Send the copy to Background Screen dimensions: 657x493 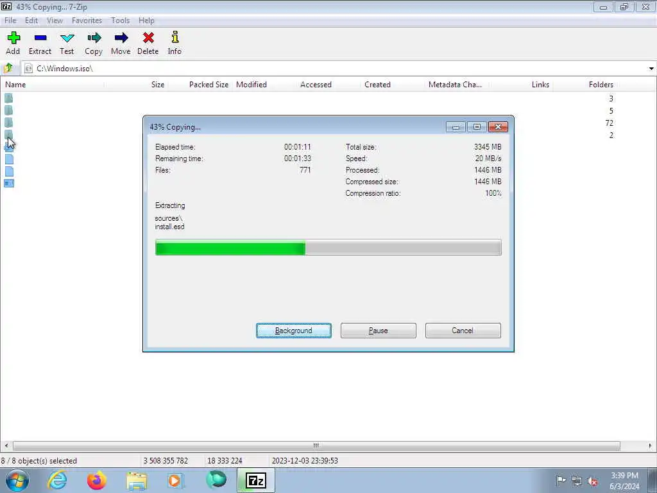pos(294,331)
